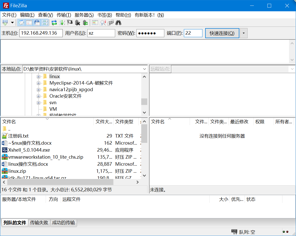Viewport: 296px width, 236px height.
Task: Sort remote list by 权限 column header
Action: coord(264,122)
